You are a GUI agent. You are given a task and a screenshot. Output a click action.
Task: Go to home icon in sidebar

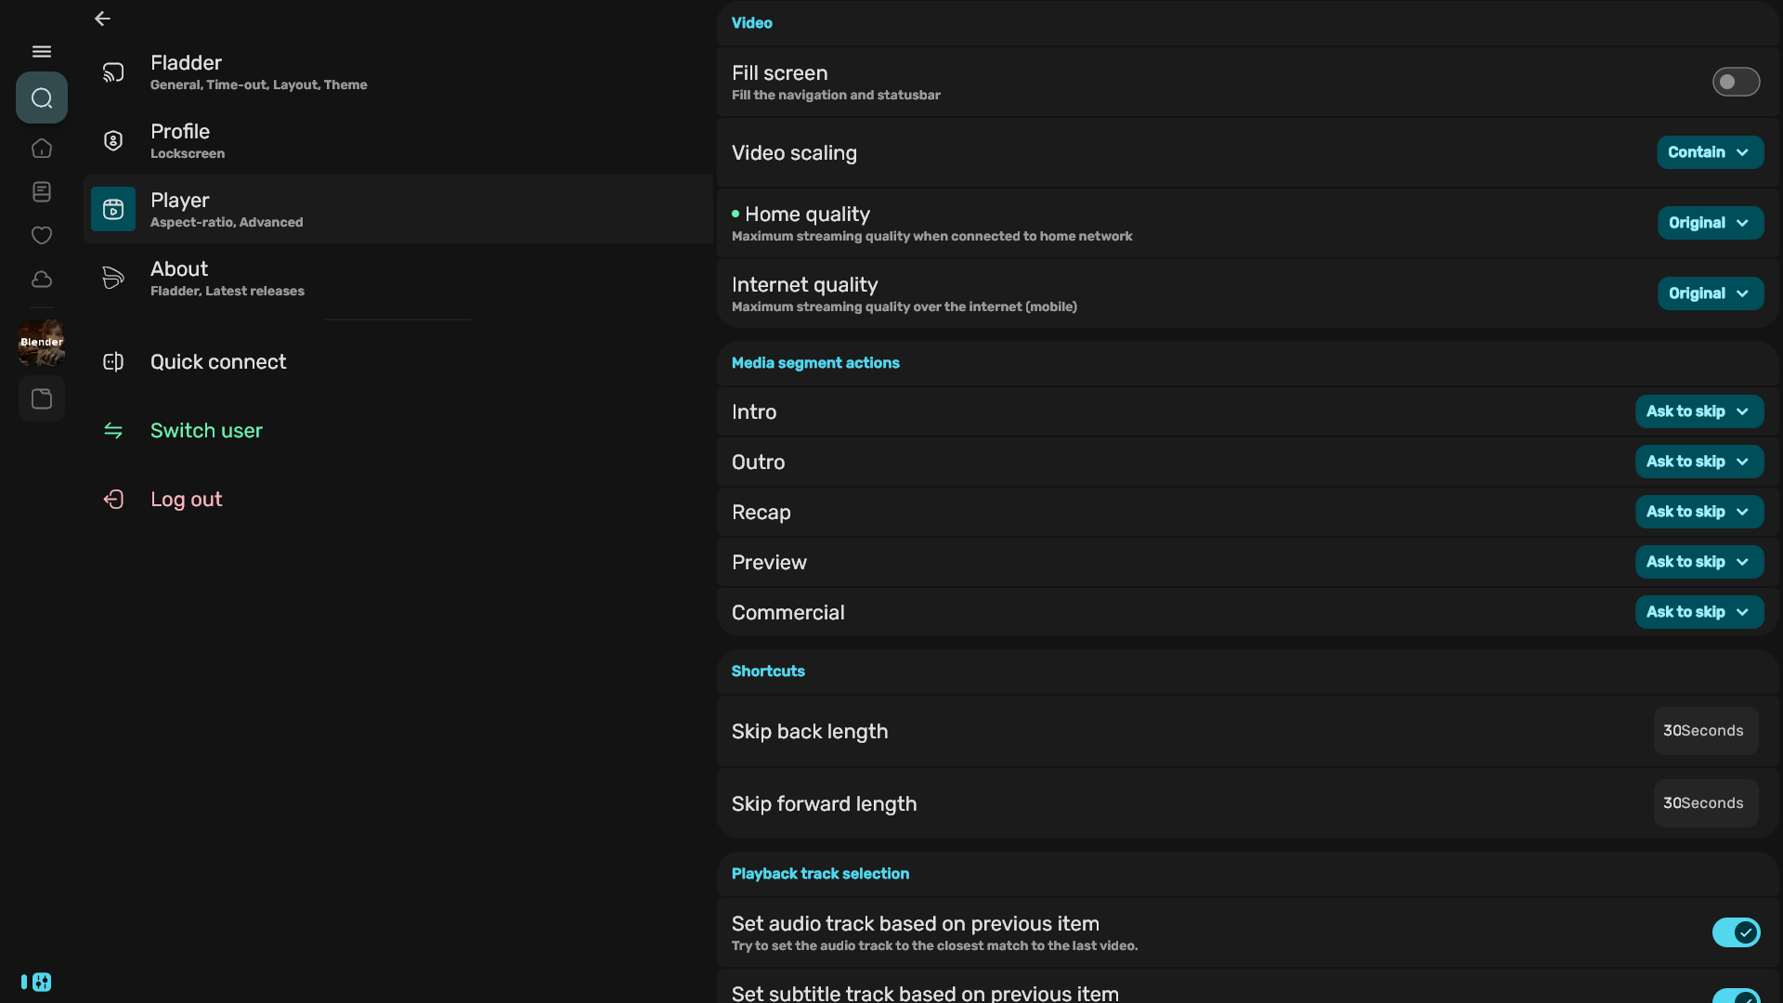point(42,149)
